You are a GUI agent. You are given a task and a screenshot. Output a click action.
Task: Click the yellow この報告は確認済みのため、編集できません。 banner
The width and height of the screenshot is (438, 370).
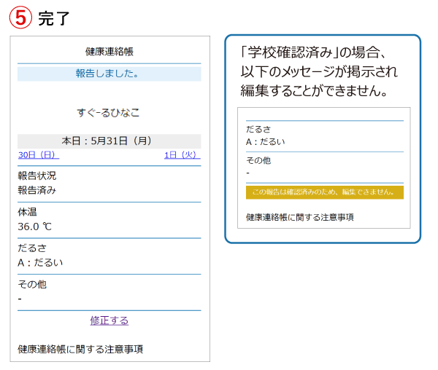[325, 192]
